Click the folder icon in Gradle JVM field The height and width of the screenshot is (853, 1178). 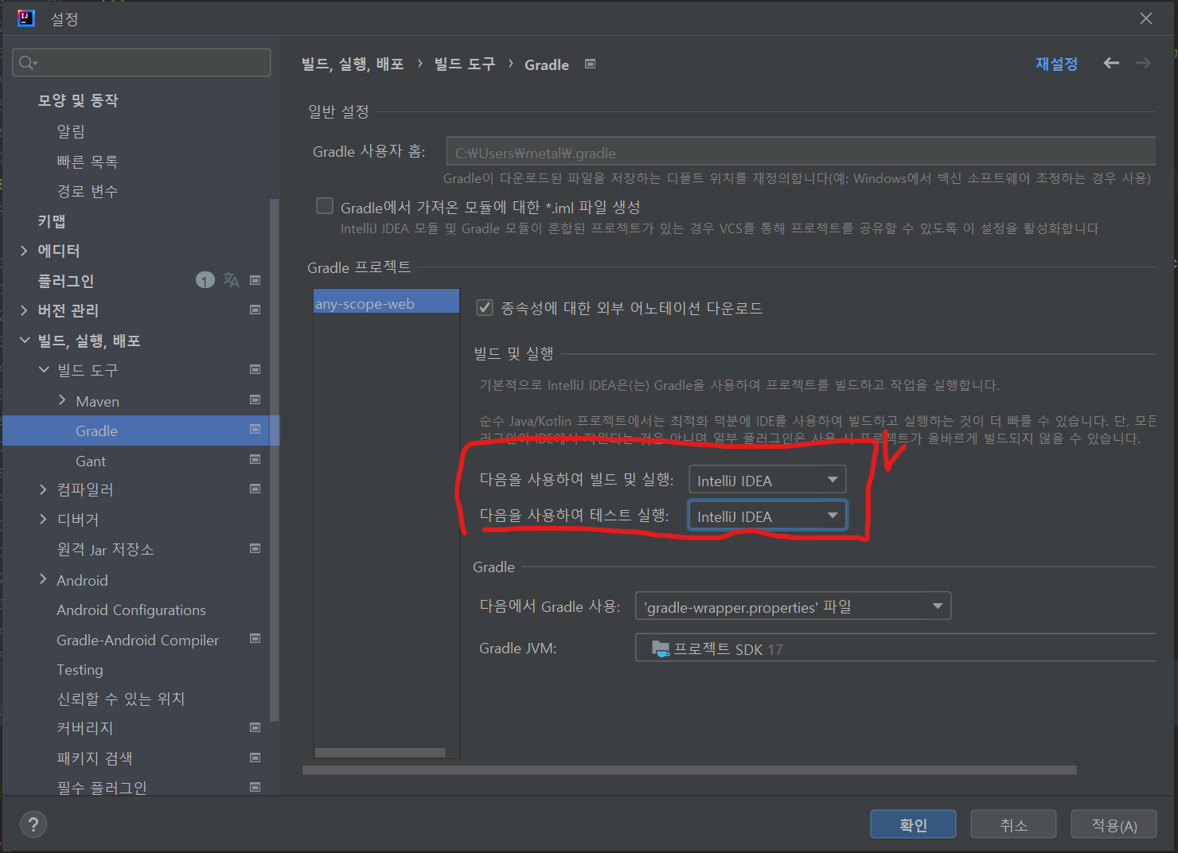coord(661,649)
